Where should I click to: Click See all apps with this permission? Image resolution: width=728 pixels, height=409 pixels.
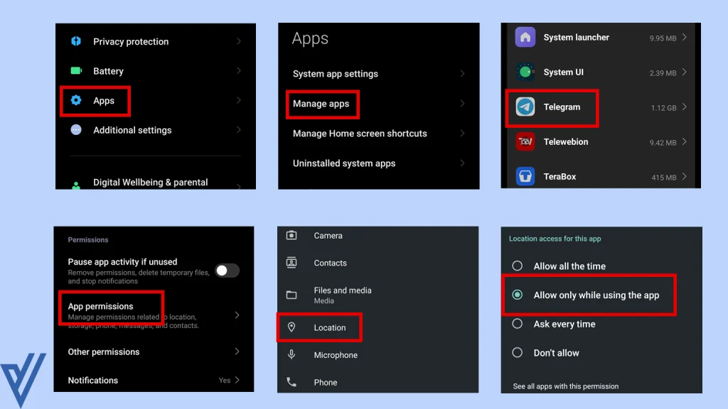[565, 386]
